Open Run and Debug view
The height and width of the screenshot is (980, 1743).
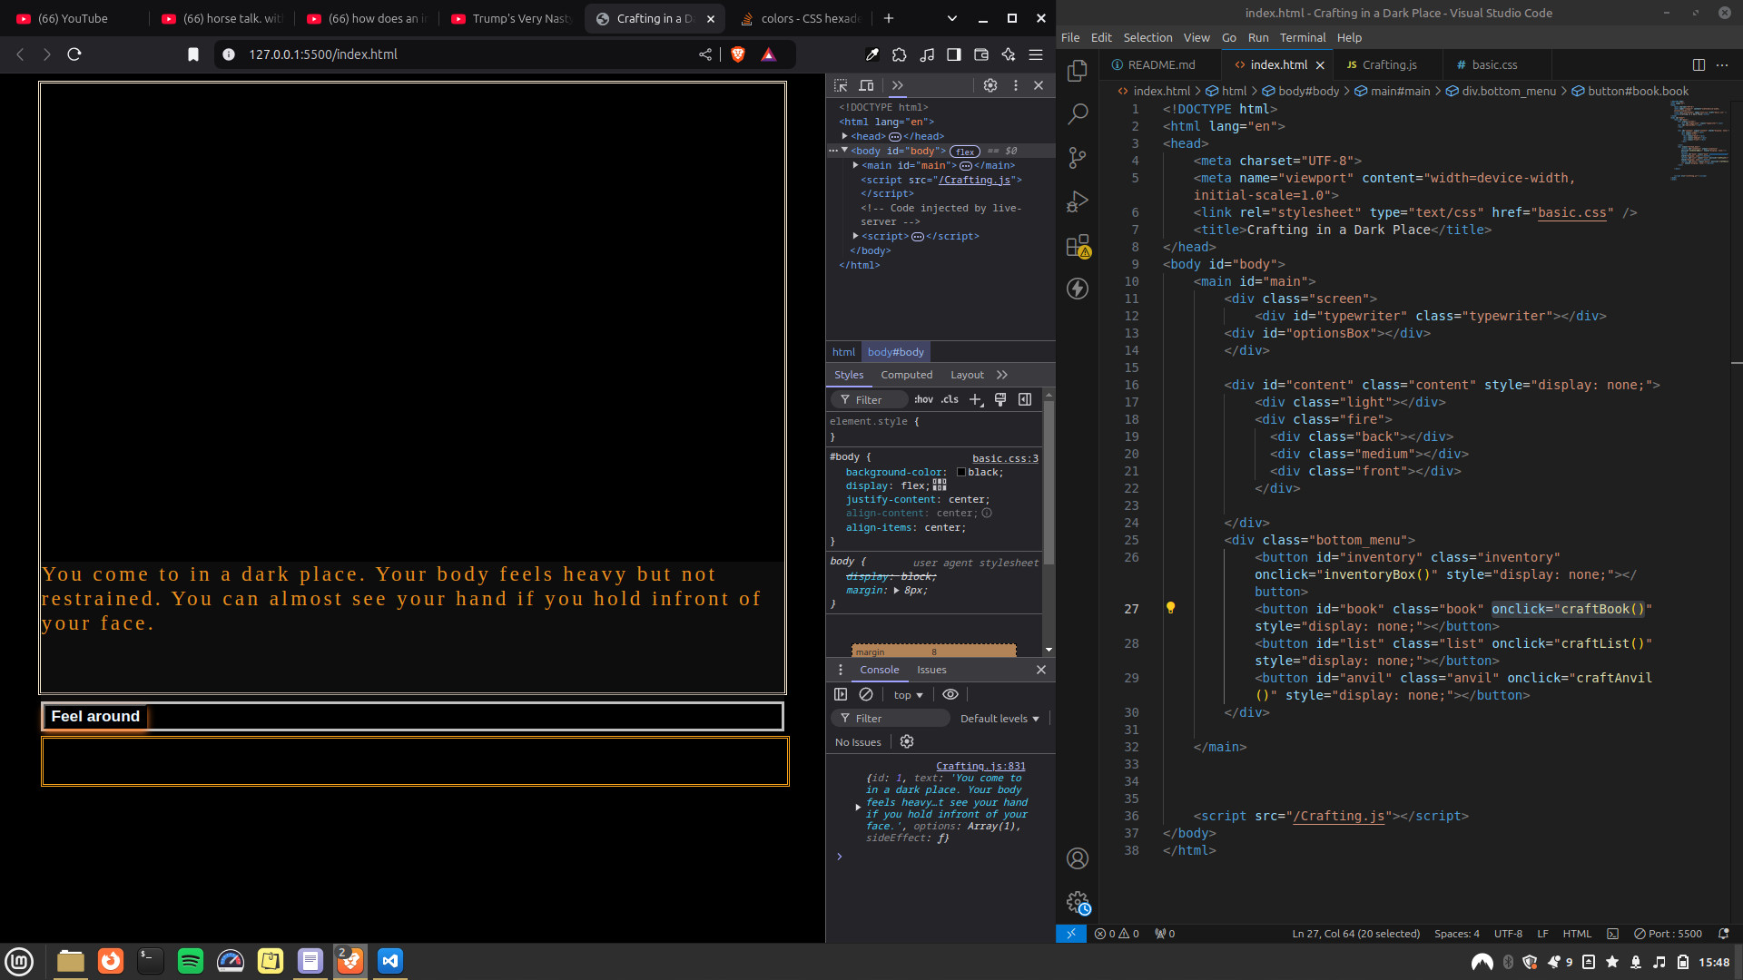click(x=1078, y=201)
